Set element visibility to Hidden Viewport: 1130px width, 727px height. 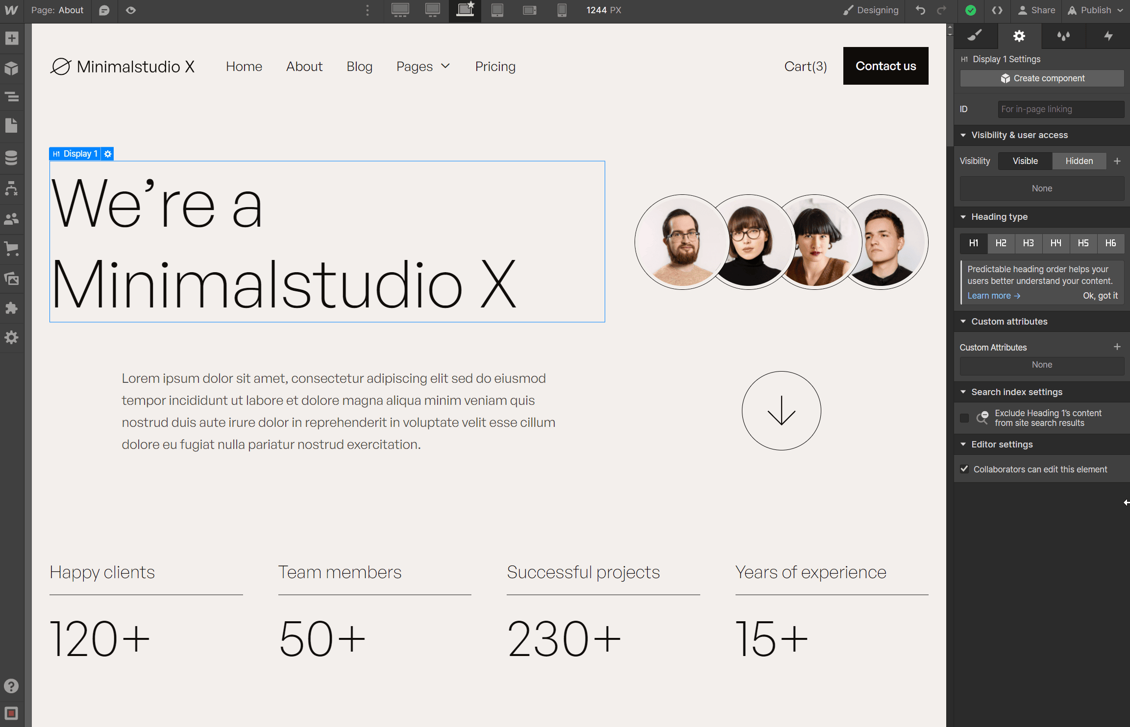(x=1079, y=161)
